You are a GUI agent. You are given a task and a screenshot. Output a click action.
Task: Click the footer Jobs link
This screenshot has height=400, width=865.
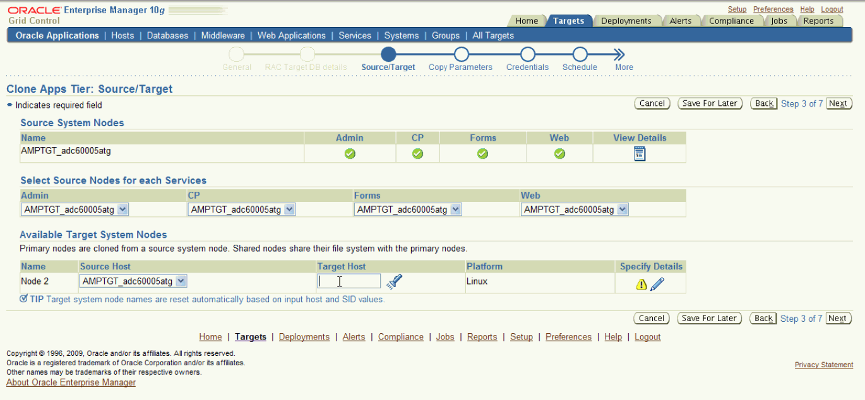445,337
